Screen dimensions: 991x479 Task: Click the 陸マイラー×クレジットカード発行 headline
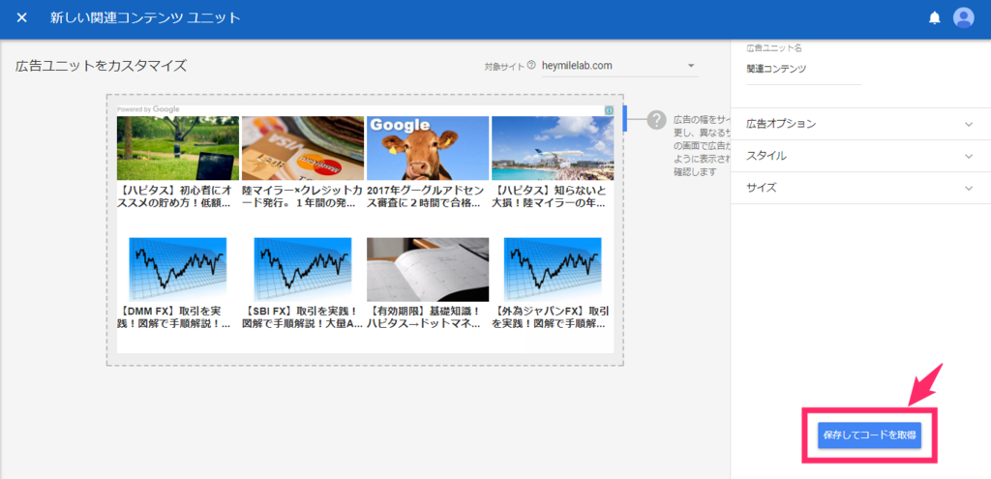tap(302, 197)
